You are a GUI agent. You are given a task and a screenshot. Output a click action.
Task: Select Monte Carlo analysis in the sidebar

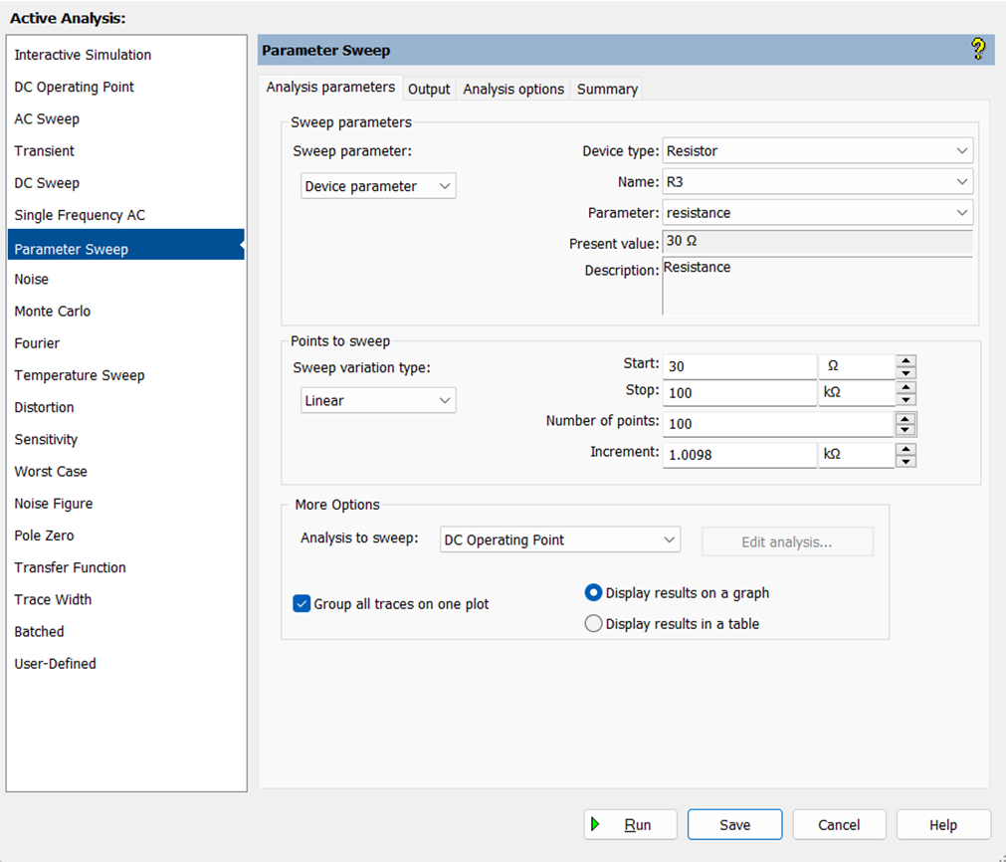click(x=52, y=311)
